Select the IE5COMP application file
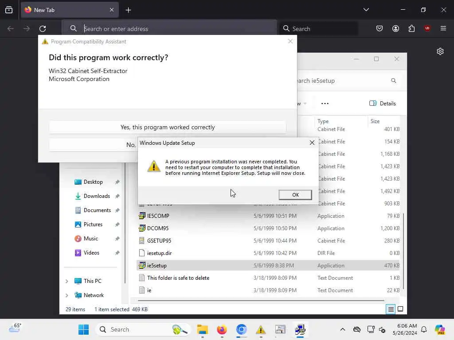The width and height of the screenshot is (454, 340). pyautogui.click(x=268, y=216)
